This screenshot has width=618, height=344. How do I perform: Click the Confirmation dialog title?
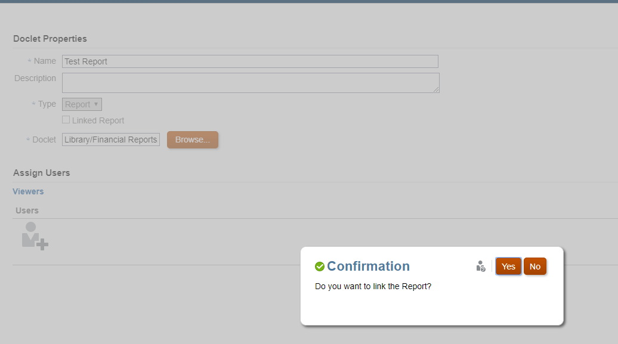368,266
